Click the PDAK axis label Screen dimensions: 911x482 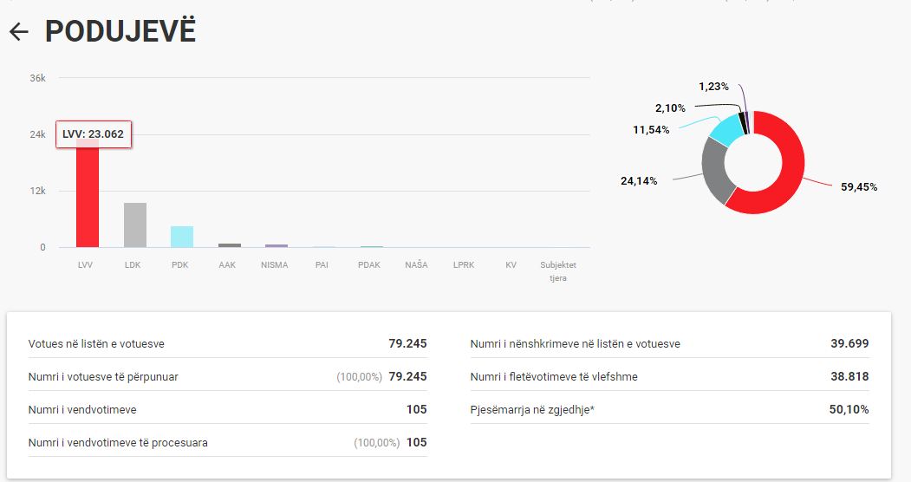pyautogui.click(x=369, y=265)
